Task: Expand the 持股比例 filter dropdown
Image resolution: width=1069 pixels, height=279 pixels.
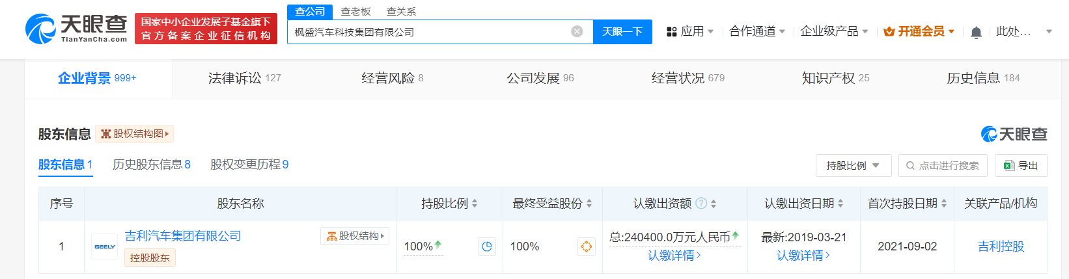Action: pyautogui.click(x=853, y=166)
